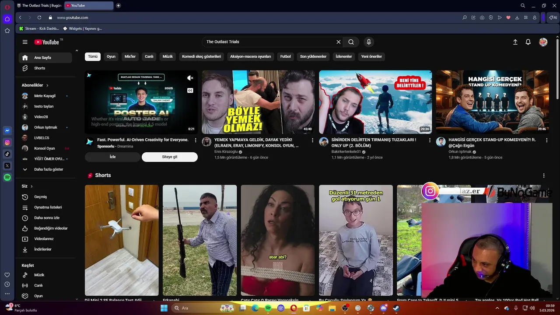Select the Mix'ler filter chip
Image resolution: width=560 pixels, height=315 pixels.
(x=130, y=56)
